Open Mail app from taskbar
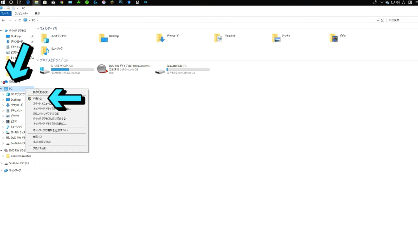This screenshot has height=239, width=418. pyautogui.click(x=53, y=2)
